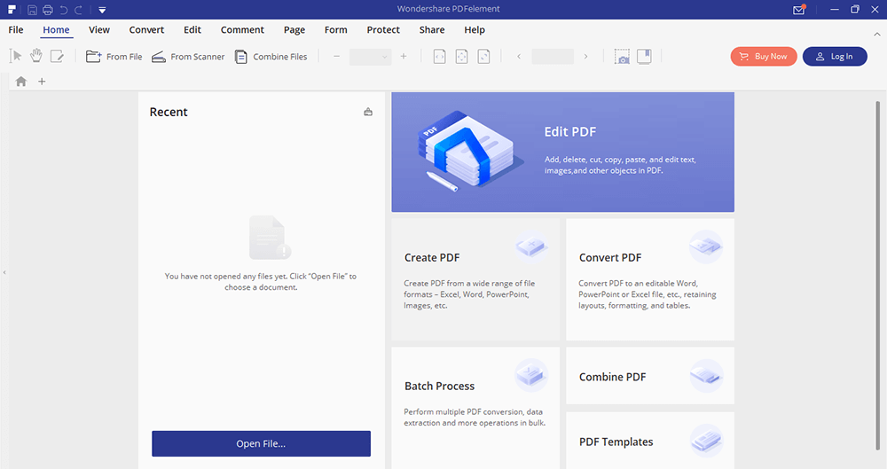Click the From Scanner icon
The width and height of the screenshot is (887, 469).
[x=159, y=57]
